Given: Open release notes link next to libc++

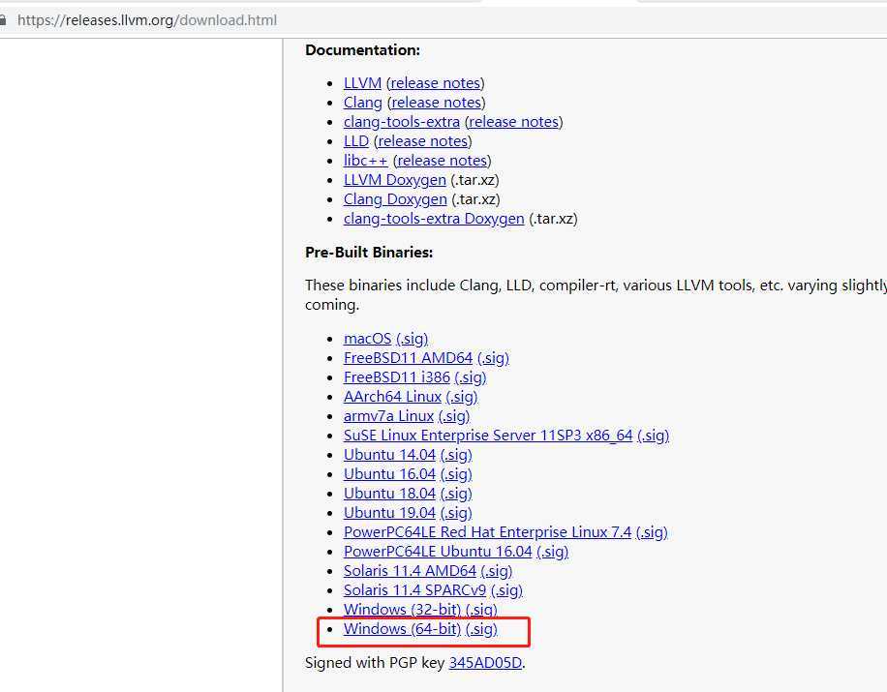Looking at the screenshot, I should pos(443,161).
